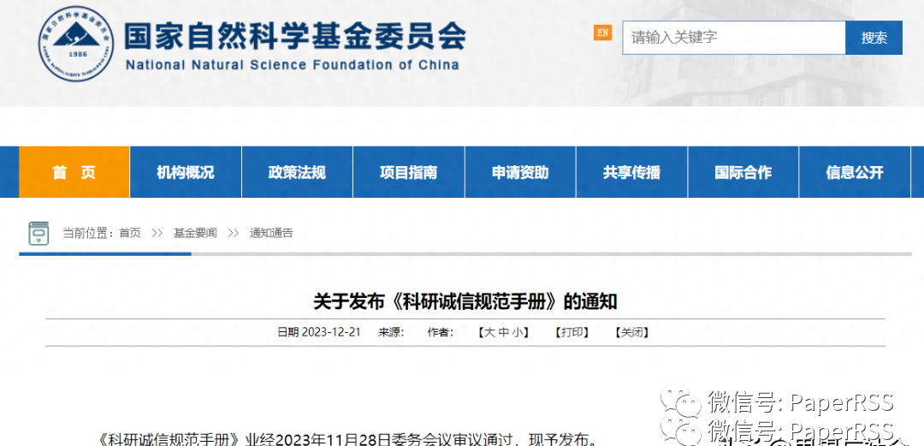
Task: Open the 政策法规 navigation menu
Action: [297, 172]
